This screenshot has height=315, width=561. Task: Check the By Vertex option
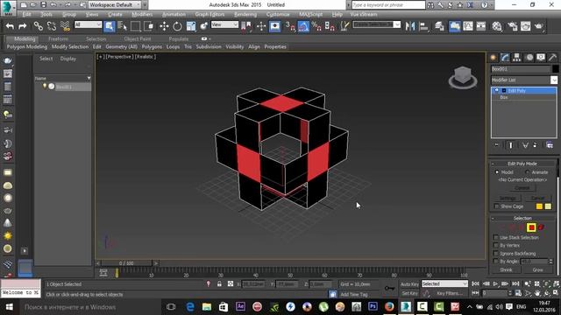point(495,245)
